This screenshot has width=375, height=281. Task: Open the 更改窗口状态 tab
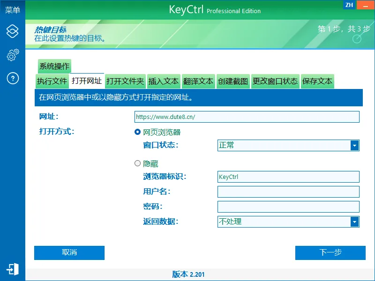tap(275, 81)
